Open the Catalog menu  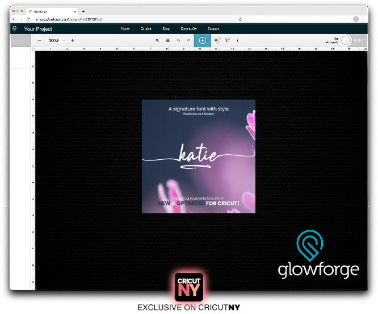click(146, 28)
